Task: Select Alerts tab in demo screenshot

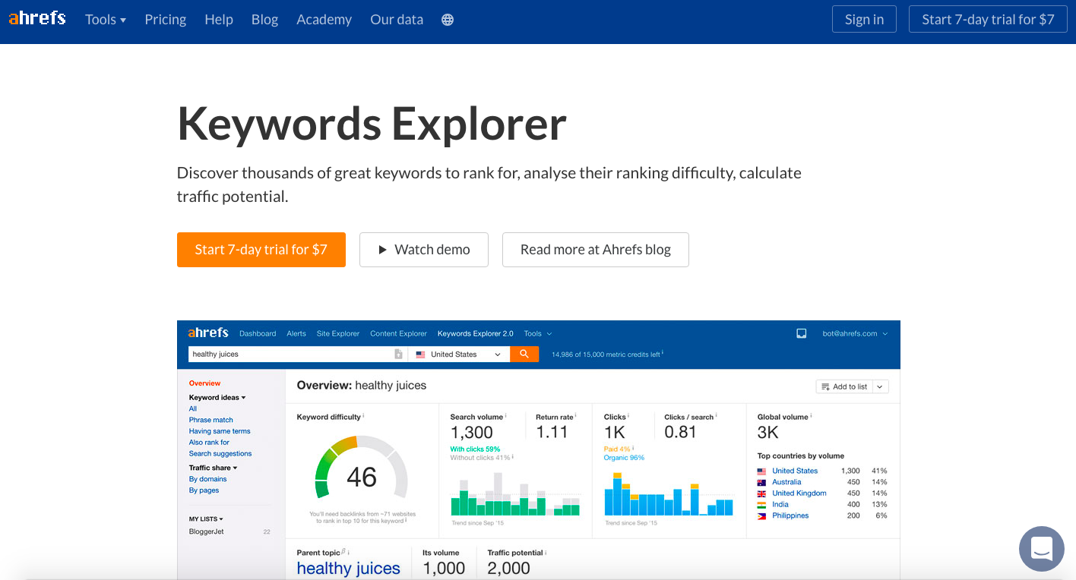Action: click(296, 333)
